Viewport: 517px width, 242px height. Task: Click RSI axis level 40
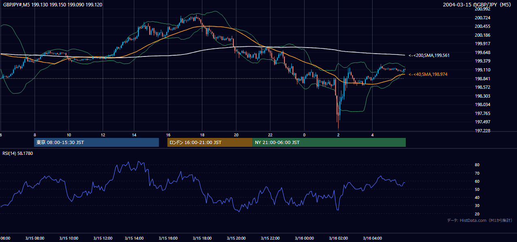click(477, 197)
